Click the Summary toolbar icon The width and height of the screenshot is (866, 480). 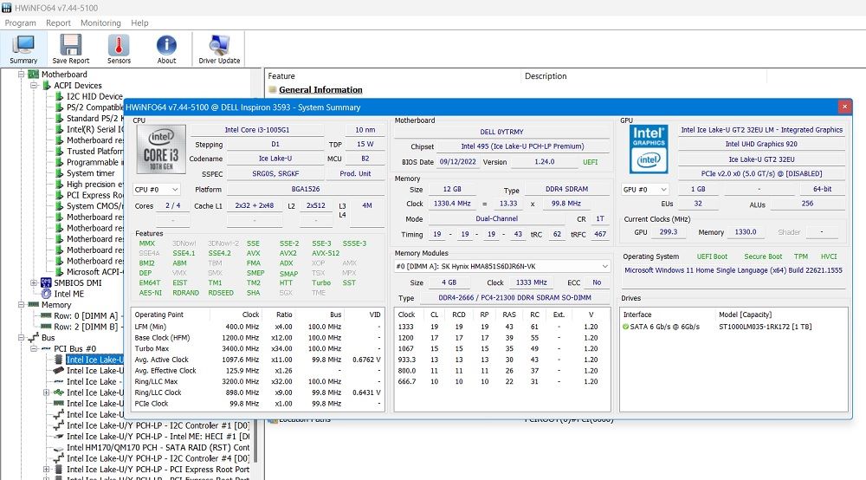[x=23, y=49]
